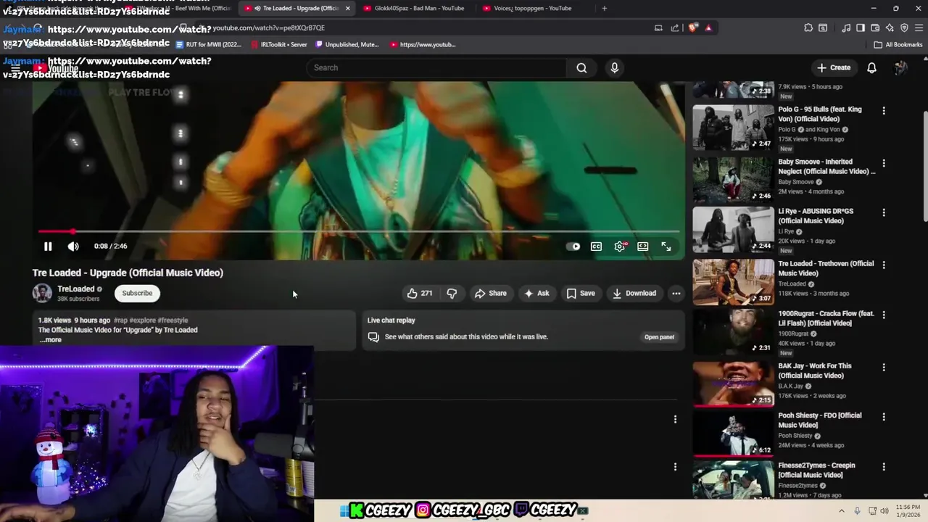Open the browser AI assistant sparkle icon
928x522 pixels.
890,28
